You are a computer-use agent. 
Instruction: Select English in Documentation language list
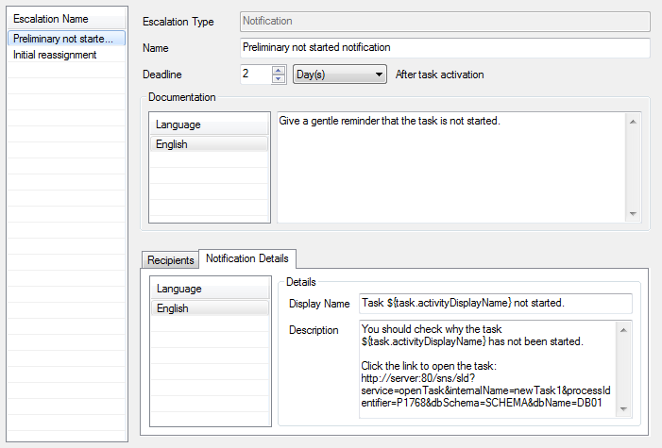[x=209, y=144]
